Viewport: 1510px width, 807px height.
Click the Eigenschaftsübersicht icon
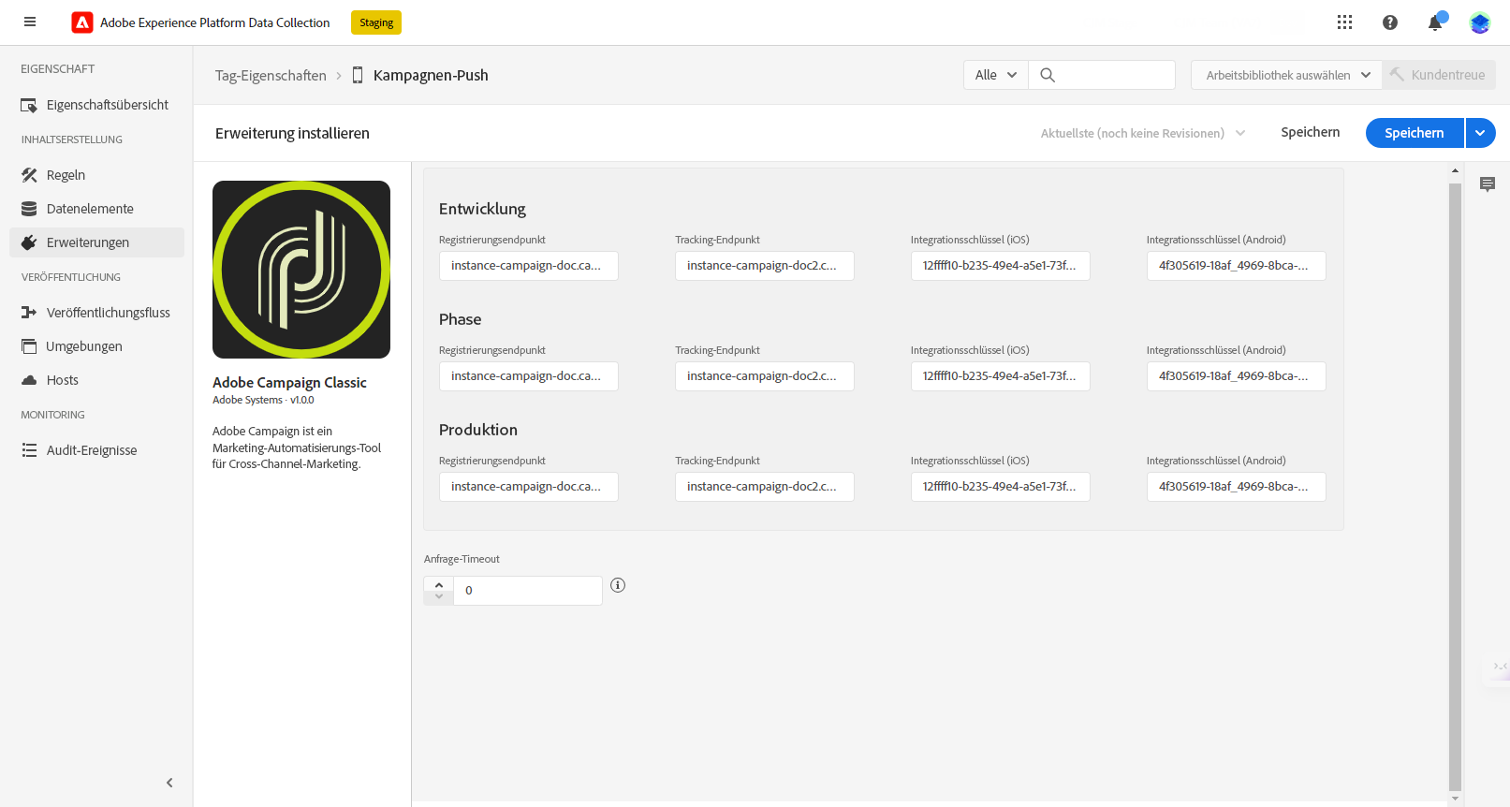[29, 105]
